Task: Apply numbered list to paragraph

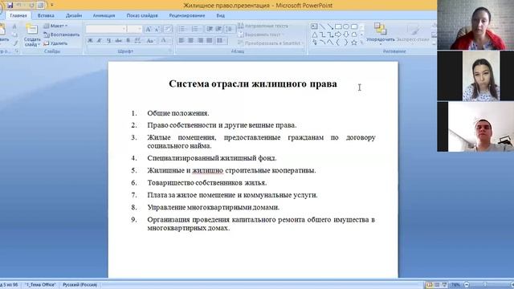Action: click(x=196, y=29)
